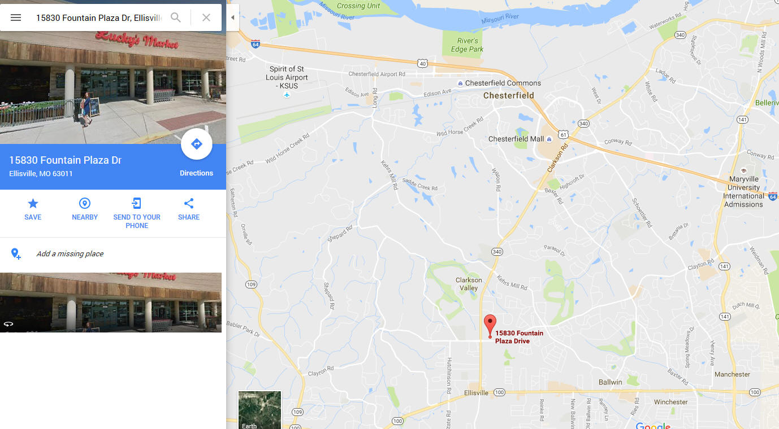Image resolution: width=779 pixels, height=429 pixels.
Task: Collapse the side panel arrow
Action: point(232,17)
